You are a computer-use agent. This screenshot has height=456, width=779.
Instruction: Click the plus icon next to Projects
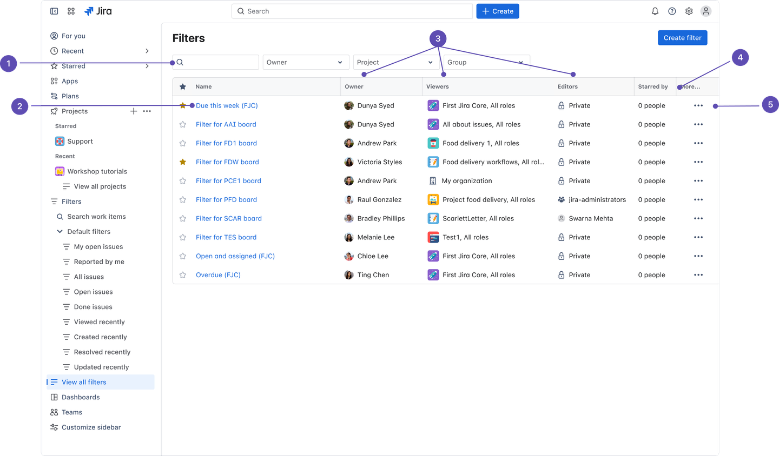point(134,111)
